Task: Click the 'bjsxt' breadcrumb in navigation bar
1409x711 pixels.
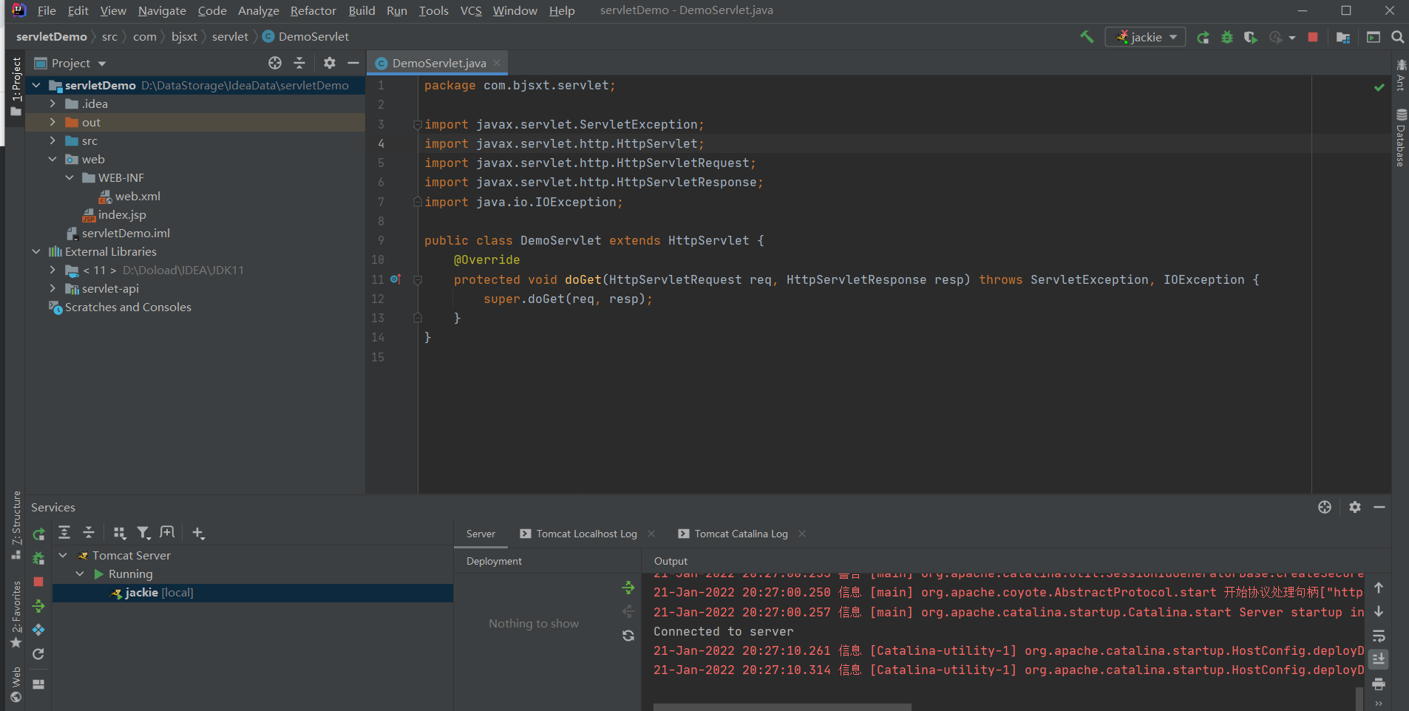Action: [184, 36]
